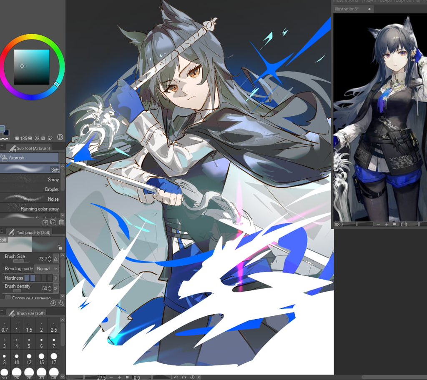
Task: Open the Tool property palette menu
Action: (x=2, y=231)
